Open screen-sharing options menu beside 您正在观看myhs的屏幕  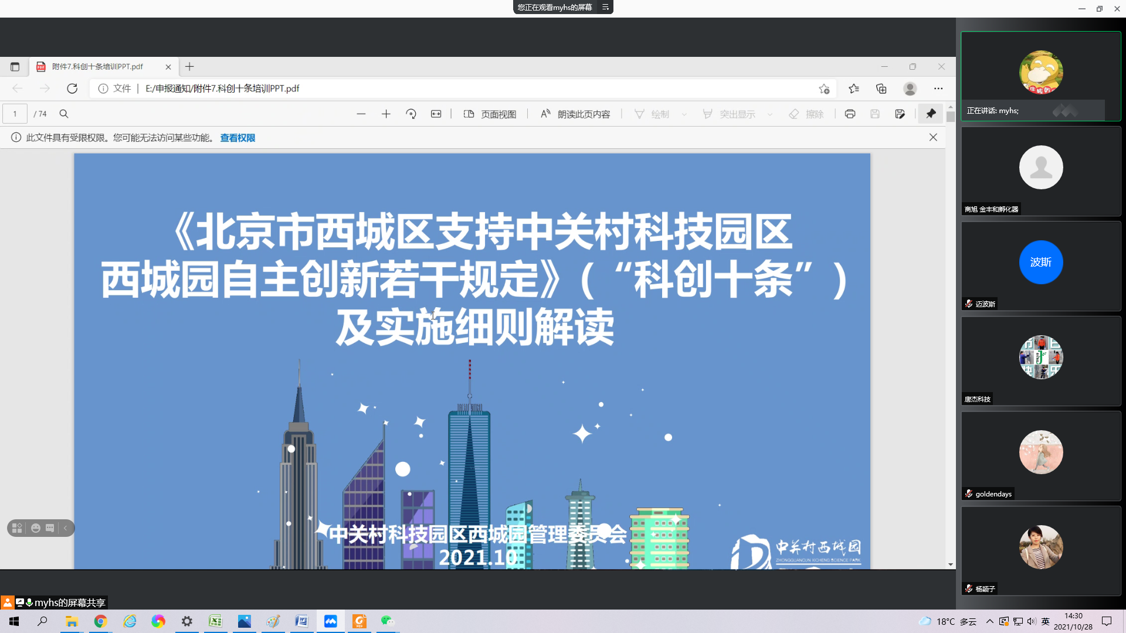[x=605, y=7]
